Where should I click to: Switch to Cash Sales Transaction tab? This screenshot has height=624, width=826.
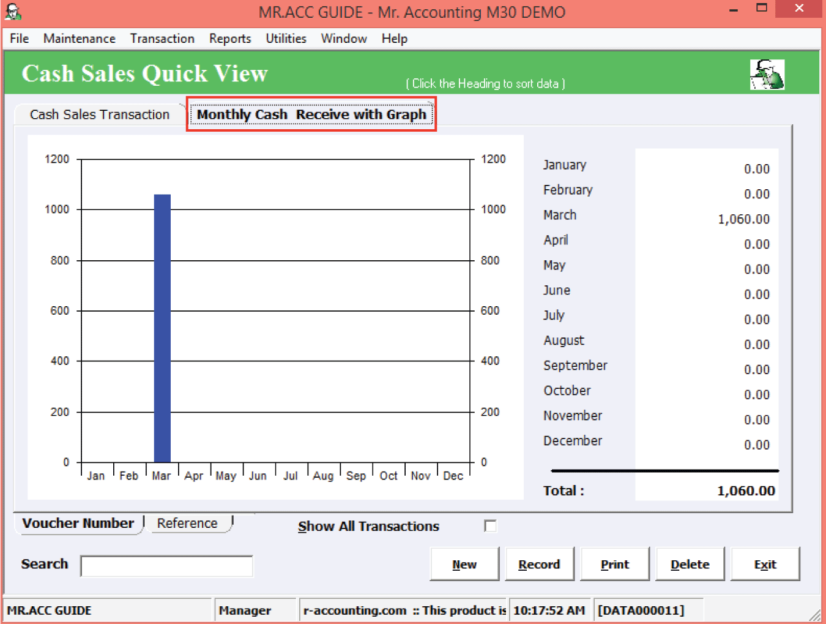pos(100,115)
